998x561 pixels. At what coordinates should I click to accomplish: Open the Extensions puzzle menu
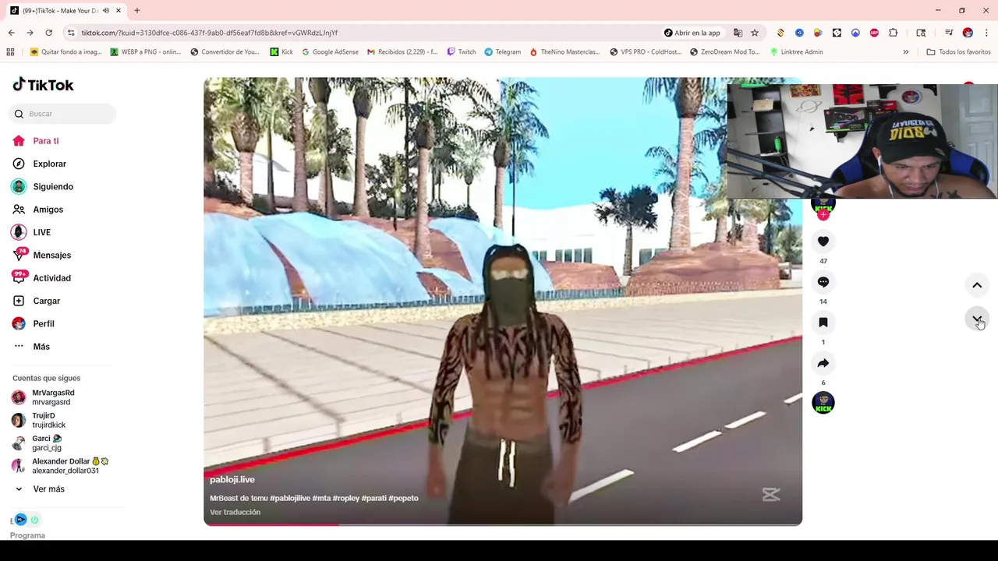894,33
